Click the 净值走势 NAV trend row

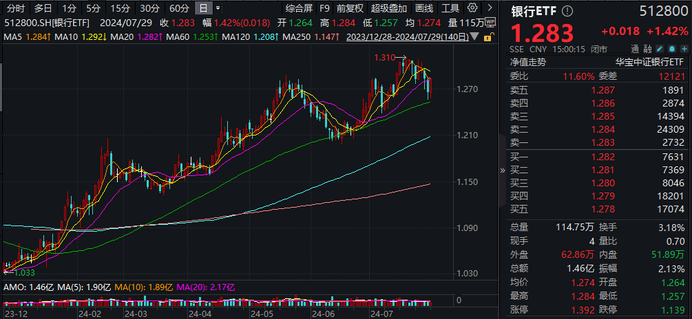(x=527, y=61)
